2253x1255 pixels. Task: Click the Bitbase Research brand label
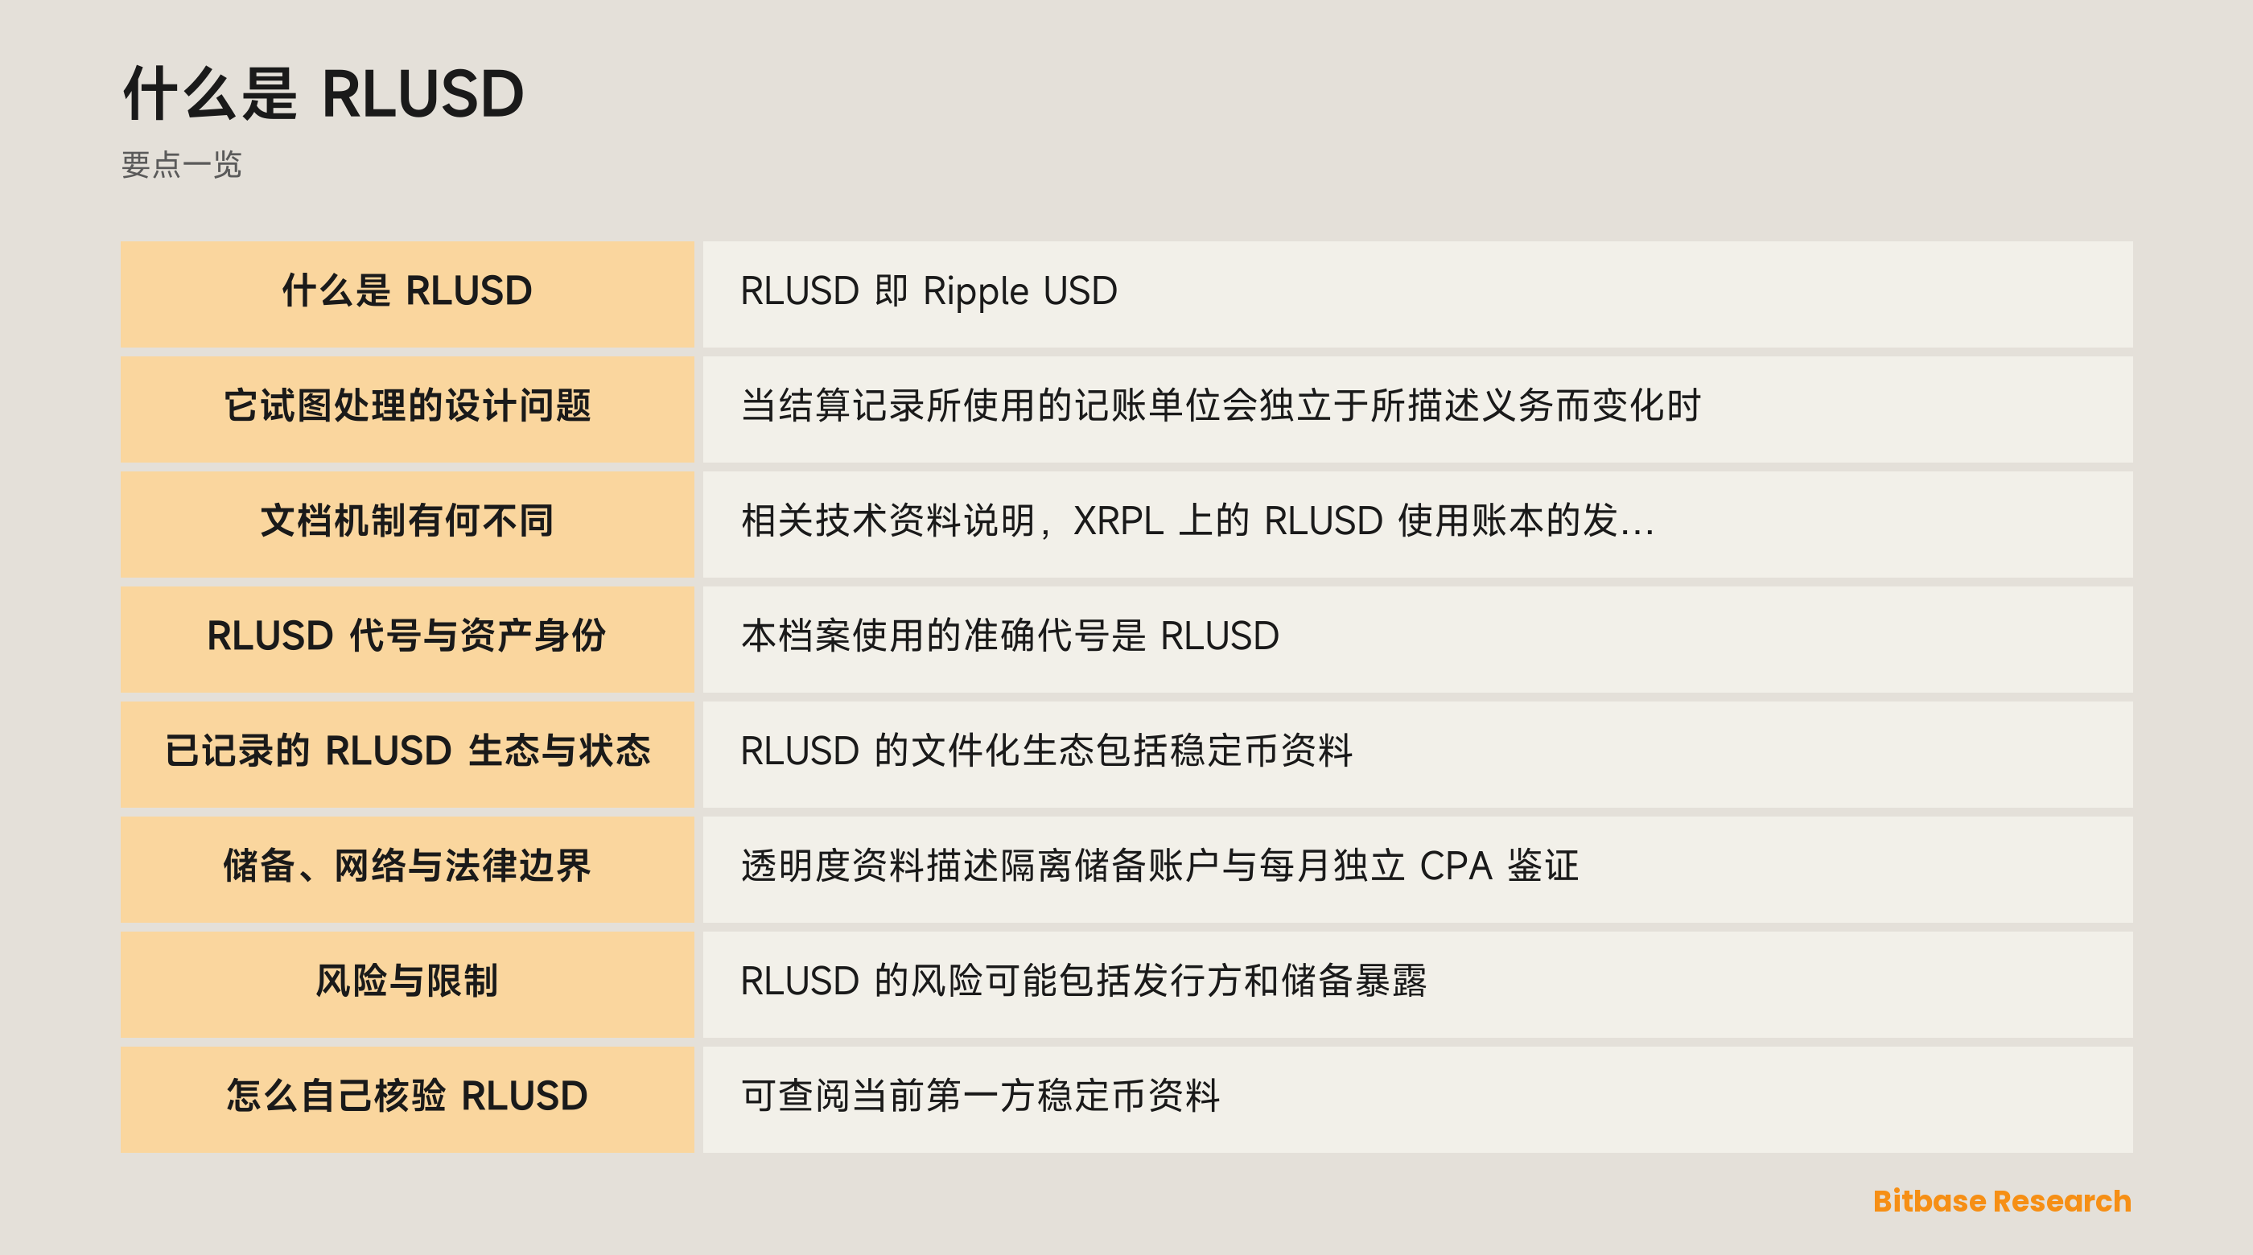click(2001, 1201)
